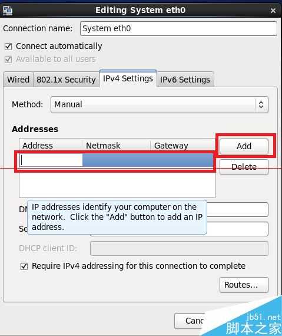Focus the Connection name text field

click(x=178, y=28)
